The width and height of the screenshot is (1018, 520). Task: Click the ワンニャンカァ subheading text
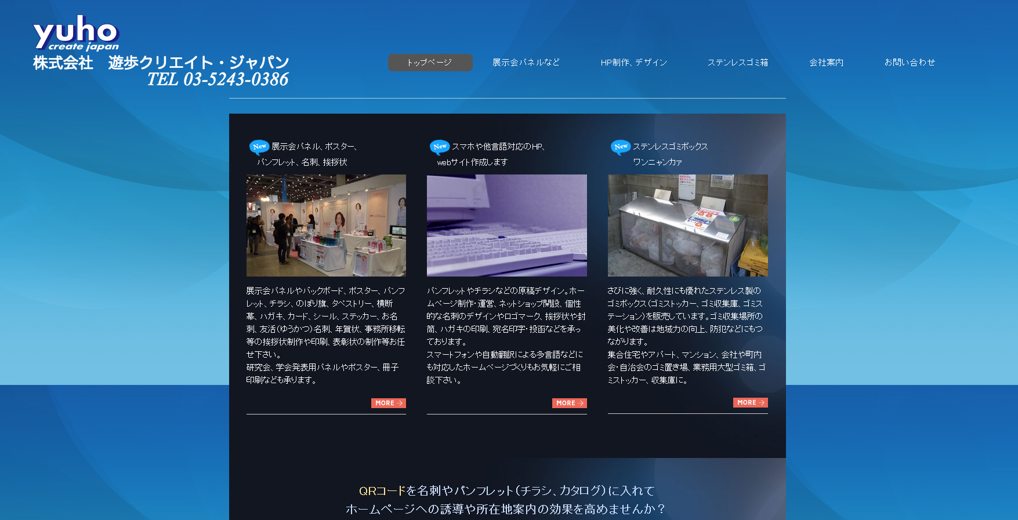click(x=658, y=162)
